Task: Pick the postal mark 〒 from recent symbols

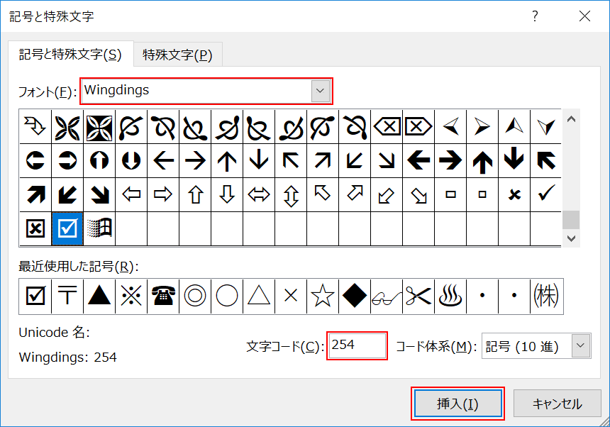Action: pos(67,296)
